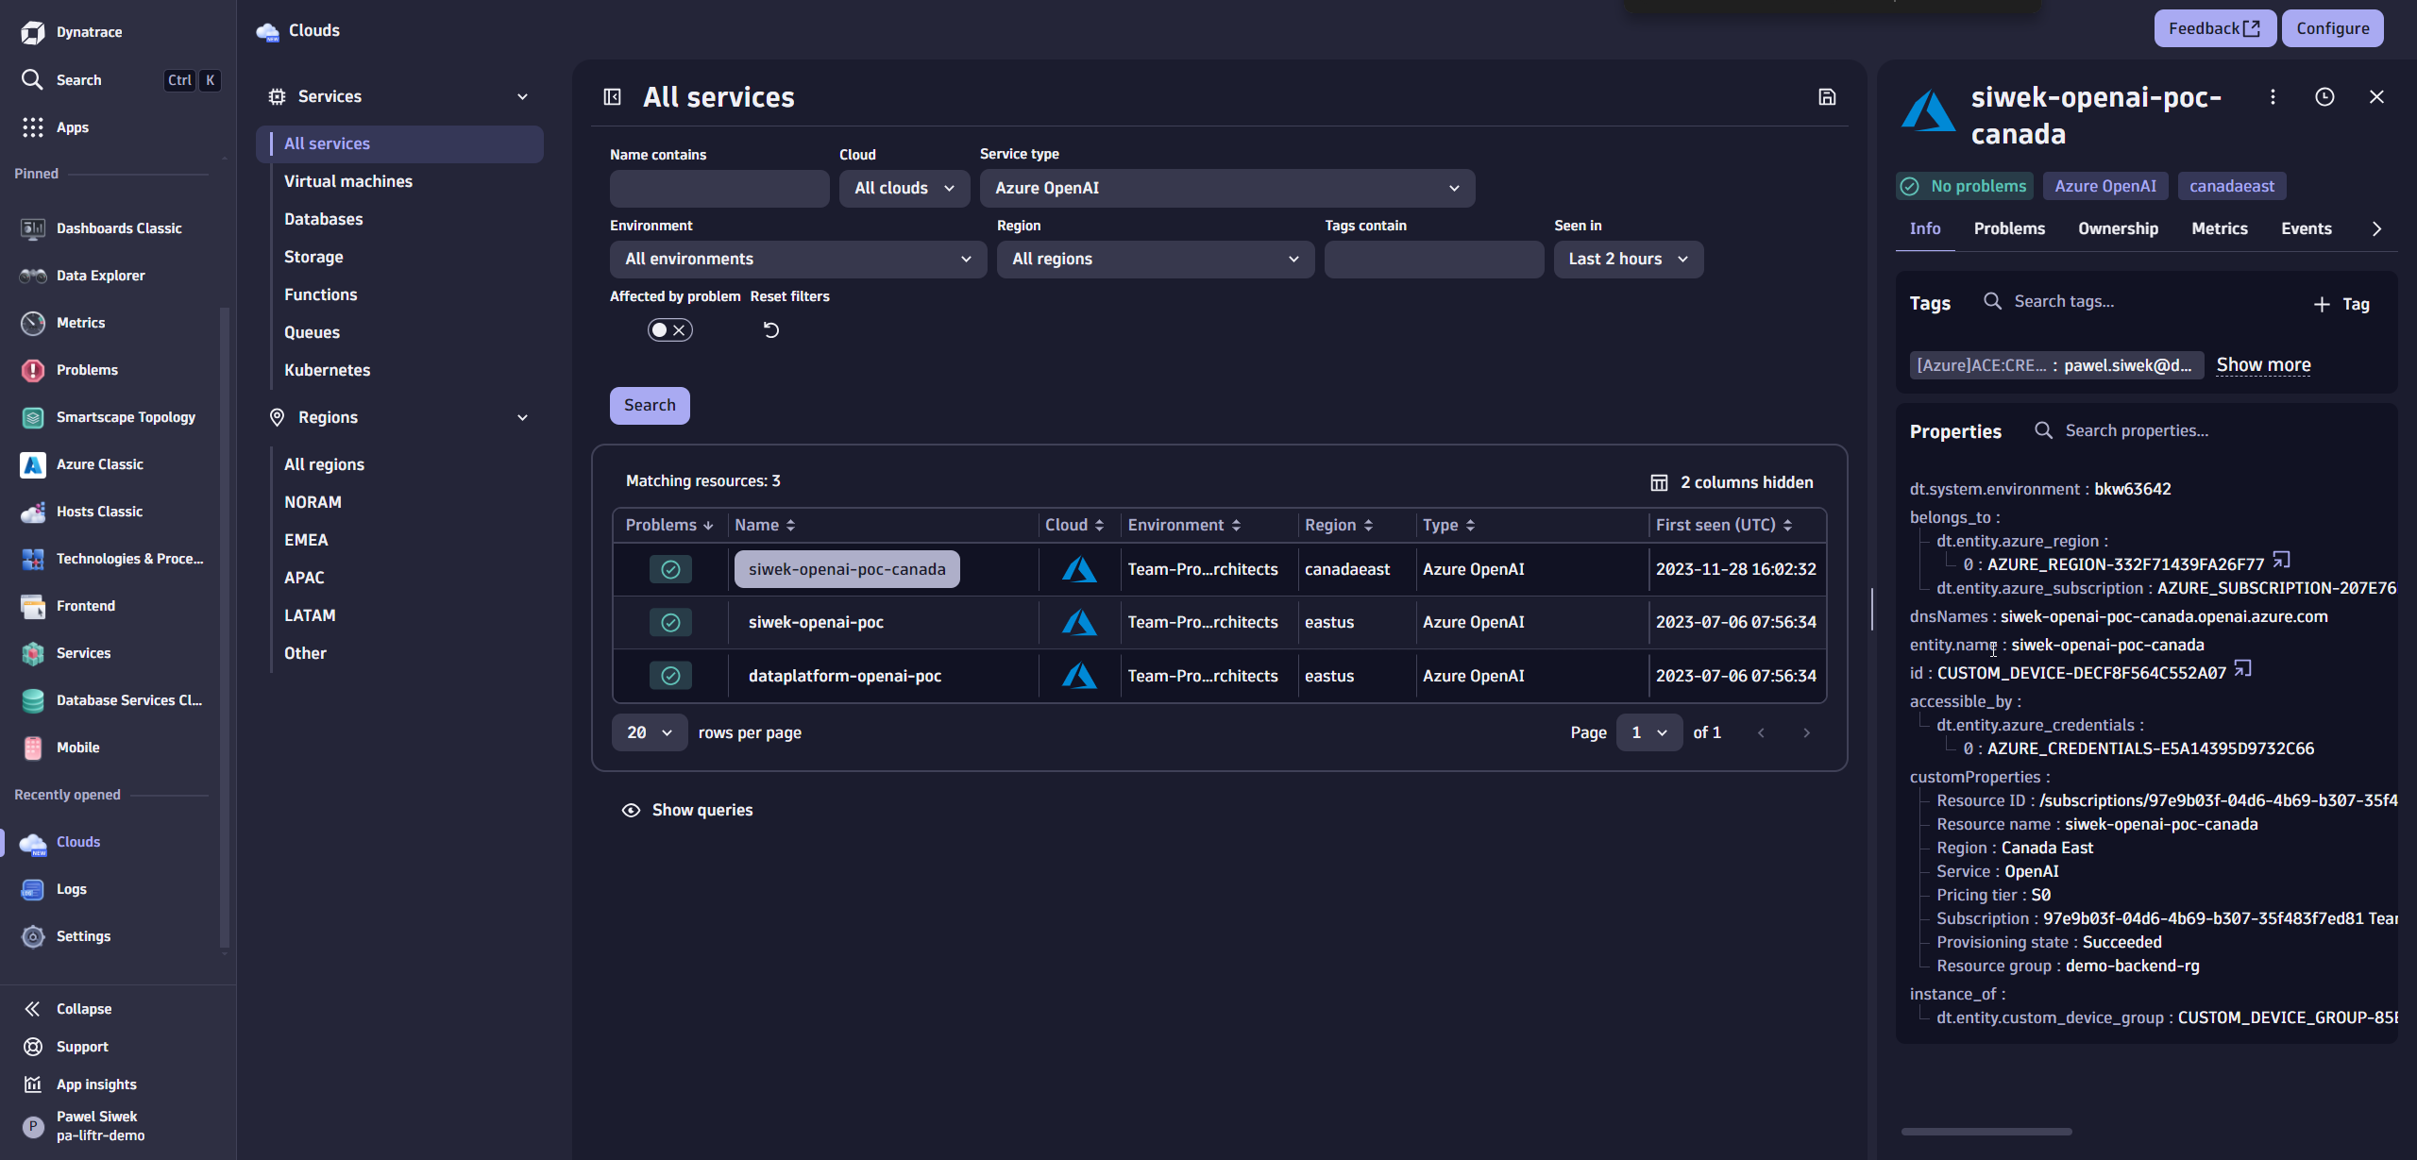Toggle the Affected by problem switch

point(669,329)
